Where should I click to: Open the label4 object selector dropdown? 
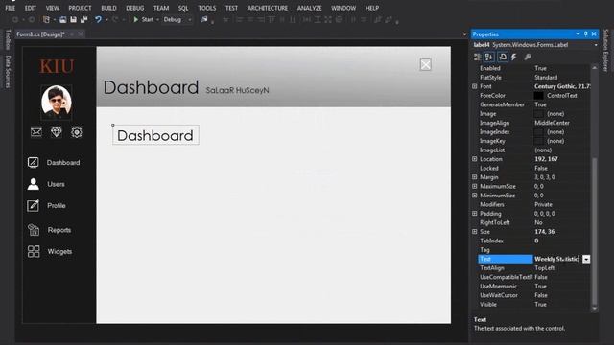click(596, 45)
